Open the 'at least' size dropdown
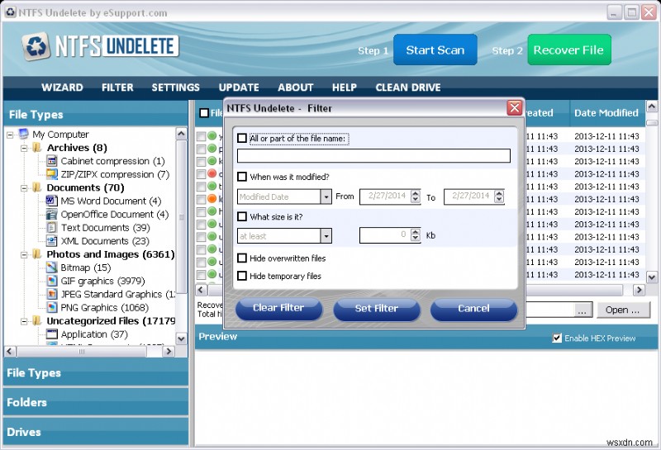This screenshot has height=450, width=661. point(326,236)
